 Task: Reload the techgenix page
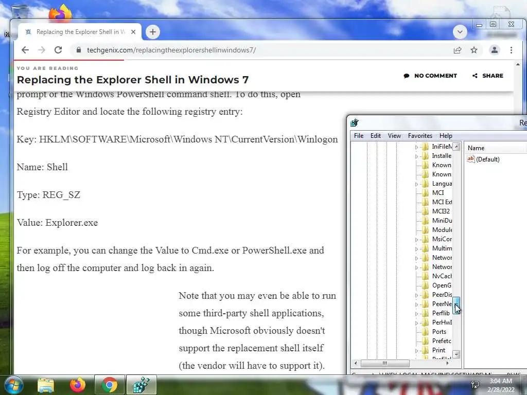point(58,50)
